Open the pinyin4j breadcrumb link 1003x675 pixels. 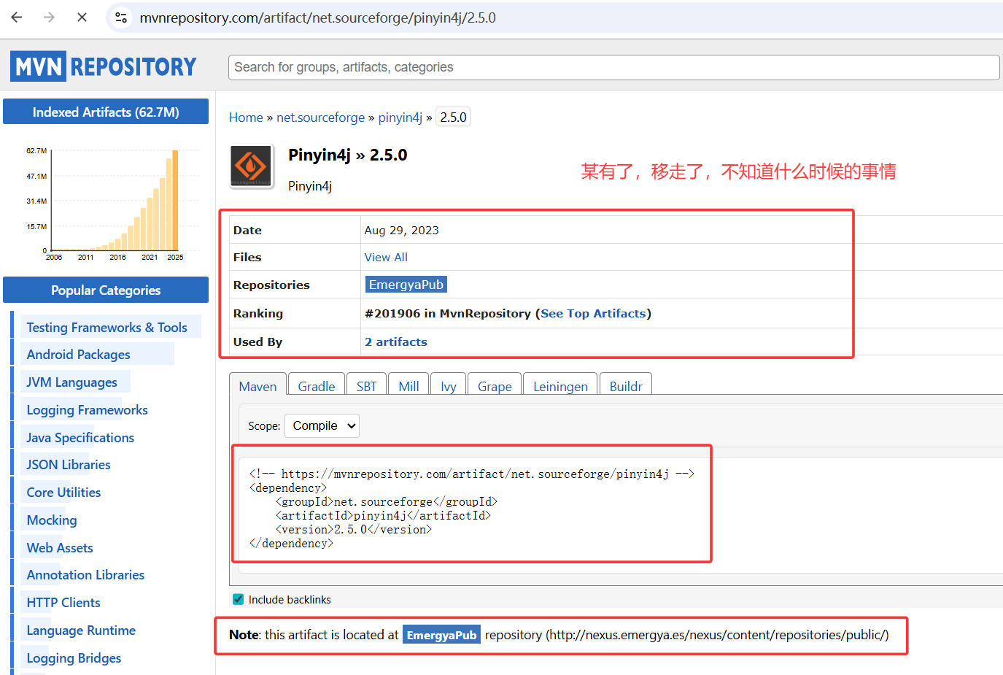pyautogui.click(x=400, y=117)
